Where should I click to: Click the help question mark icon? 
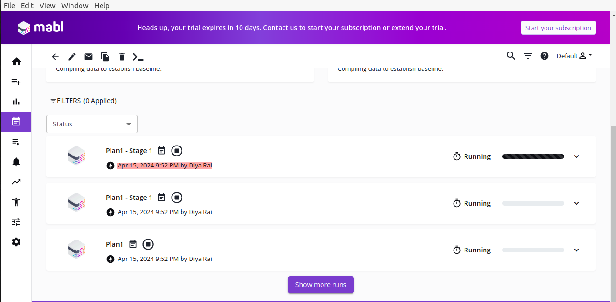(545, 56)
